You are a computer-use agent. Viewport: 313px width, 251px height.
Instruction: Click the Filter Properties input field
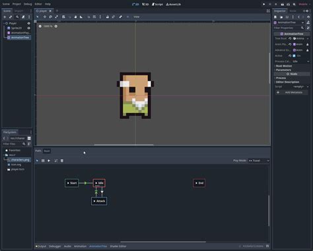(289, 28)
